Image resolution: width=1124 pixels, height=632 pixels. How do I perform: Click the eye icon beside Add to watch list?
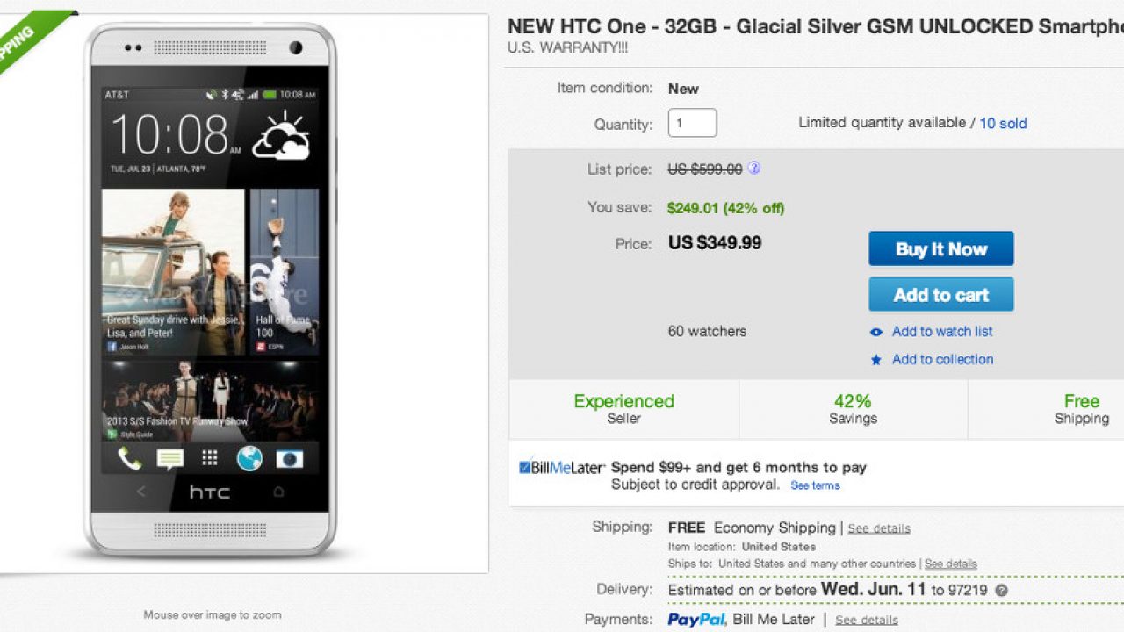[x=875, y=332]
